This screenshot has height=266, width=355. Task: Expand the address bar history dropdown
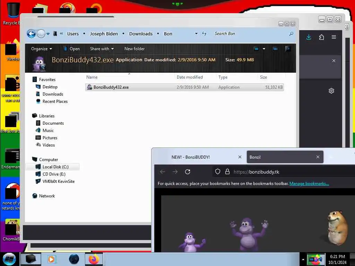click(196, 34)
